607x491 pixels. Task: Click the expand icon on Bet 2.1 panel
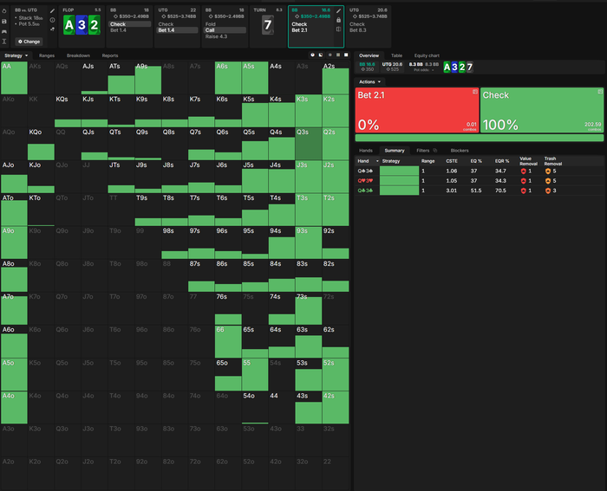tap(474, 92)
